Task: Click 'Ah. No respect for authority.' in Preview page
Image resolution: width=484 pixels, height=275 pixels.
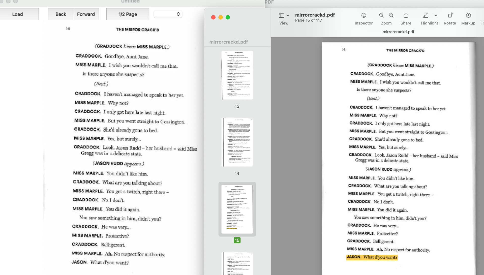Action: click(x=403, y=250)
